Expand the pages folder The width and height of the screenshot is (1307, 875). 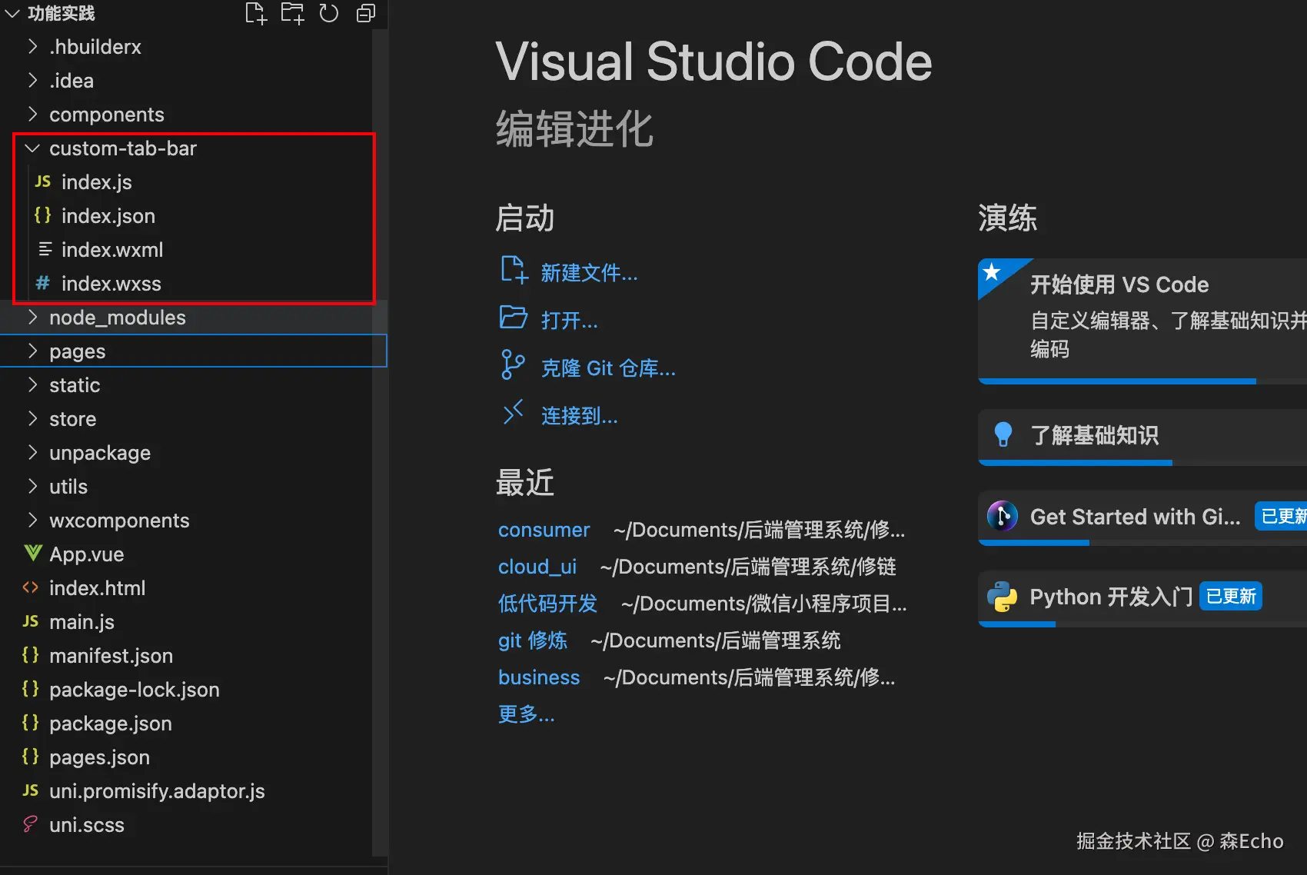(32, 351)
